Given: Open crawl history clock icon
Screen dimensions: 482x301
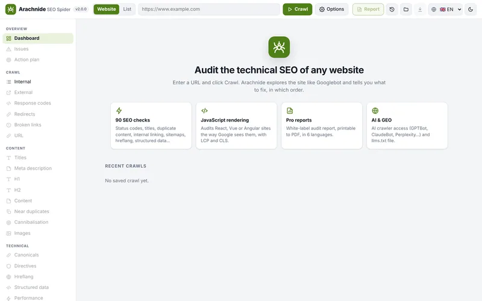Looking at the screenshot, I should pyautogui.click(x=392, y=9).
